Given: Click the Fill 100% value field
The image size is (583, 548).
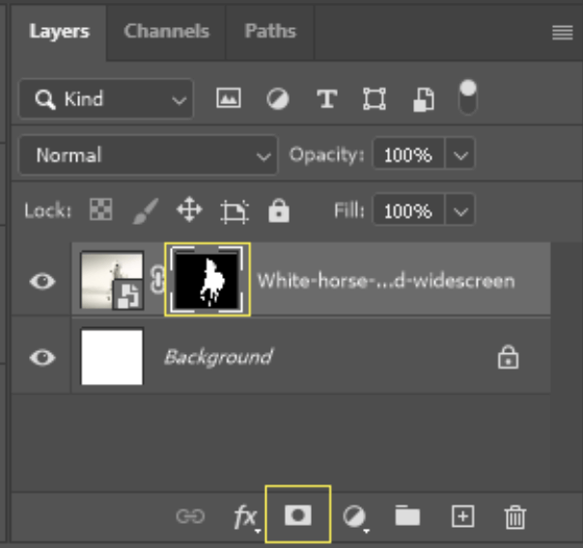Looking at the screenshot, I should coord(408,210).
